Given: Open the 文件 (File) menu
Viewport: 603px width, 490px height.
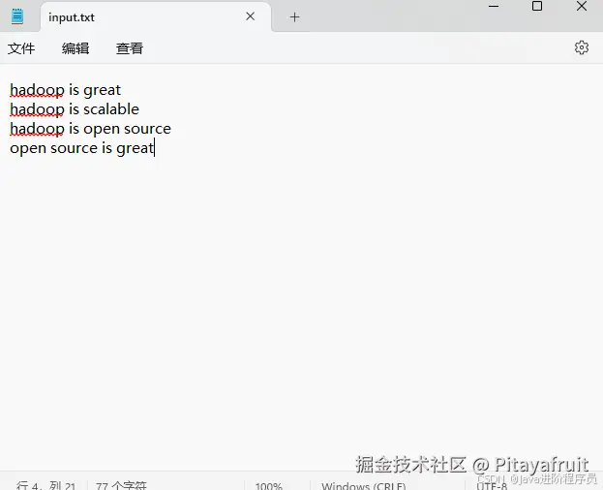Looking at the screenshot, I should [x=21, y=48].
